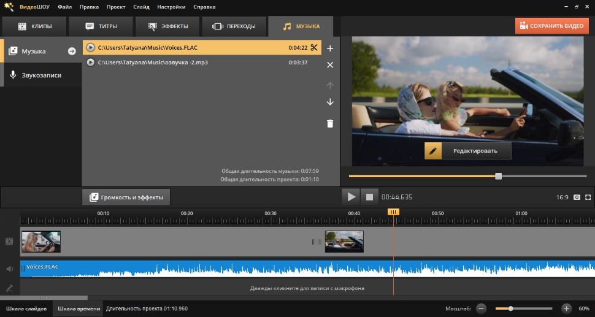This screenshot has width=595, height=317.
Task: Add a music file with the plus icon
Action: pyautogui.click(x=330, y=48)
